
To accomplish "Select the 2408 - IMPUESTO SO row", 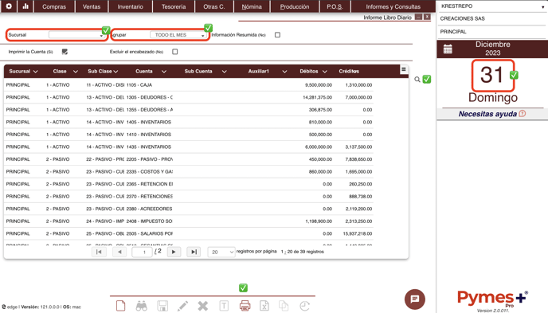I will [189, 221].
